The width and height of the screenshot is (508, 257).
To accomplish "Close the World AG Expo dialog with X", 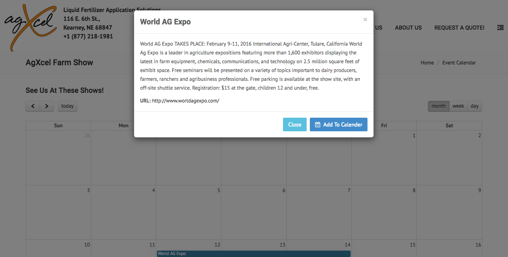I will point(365,20).
